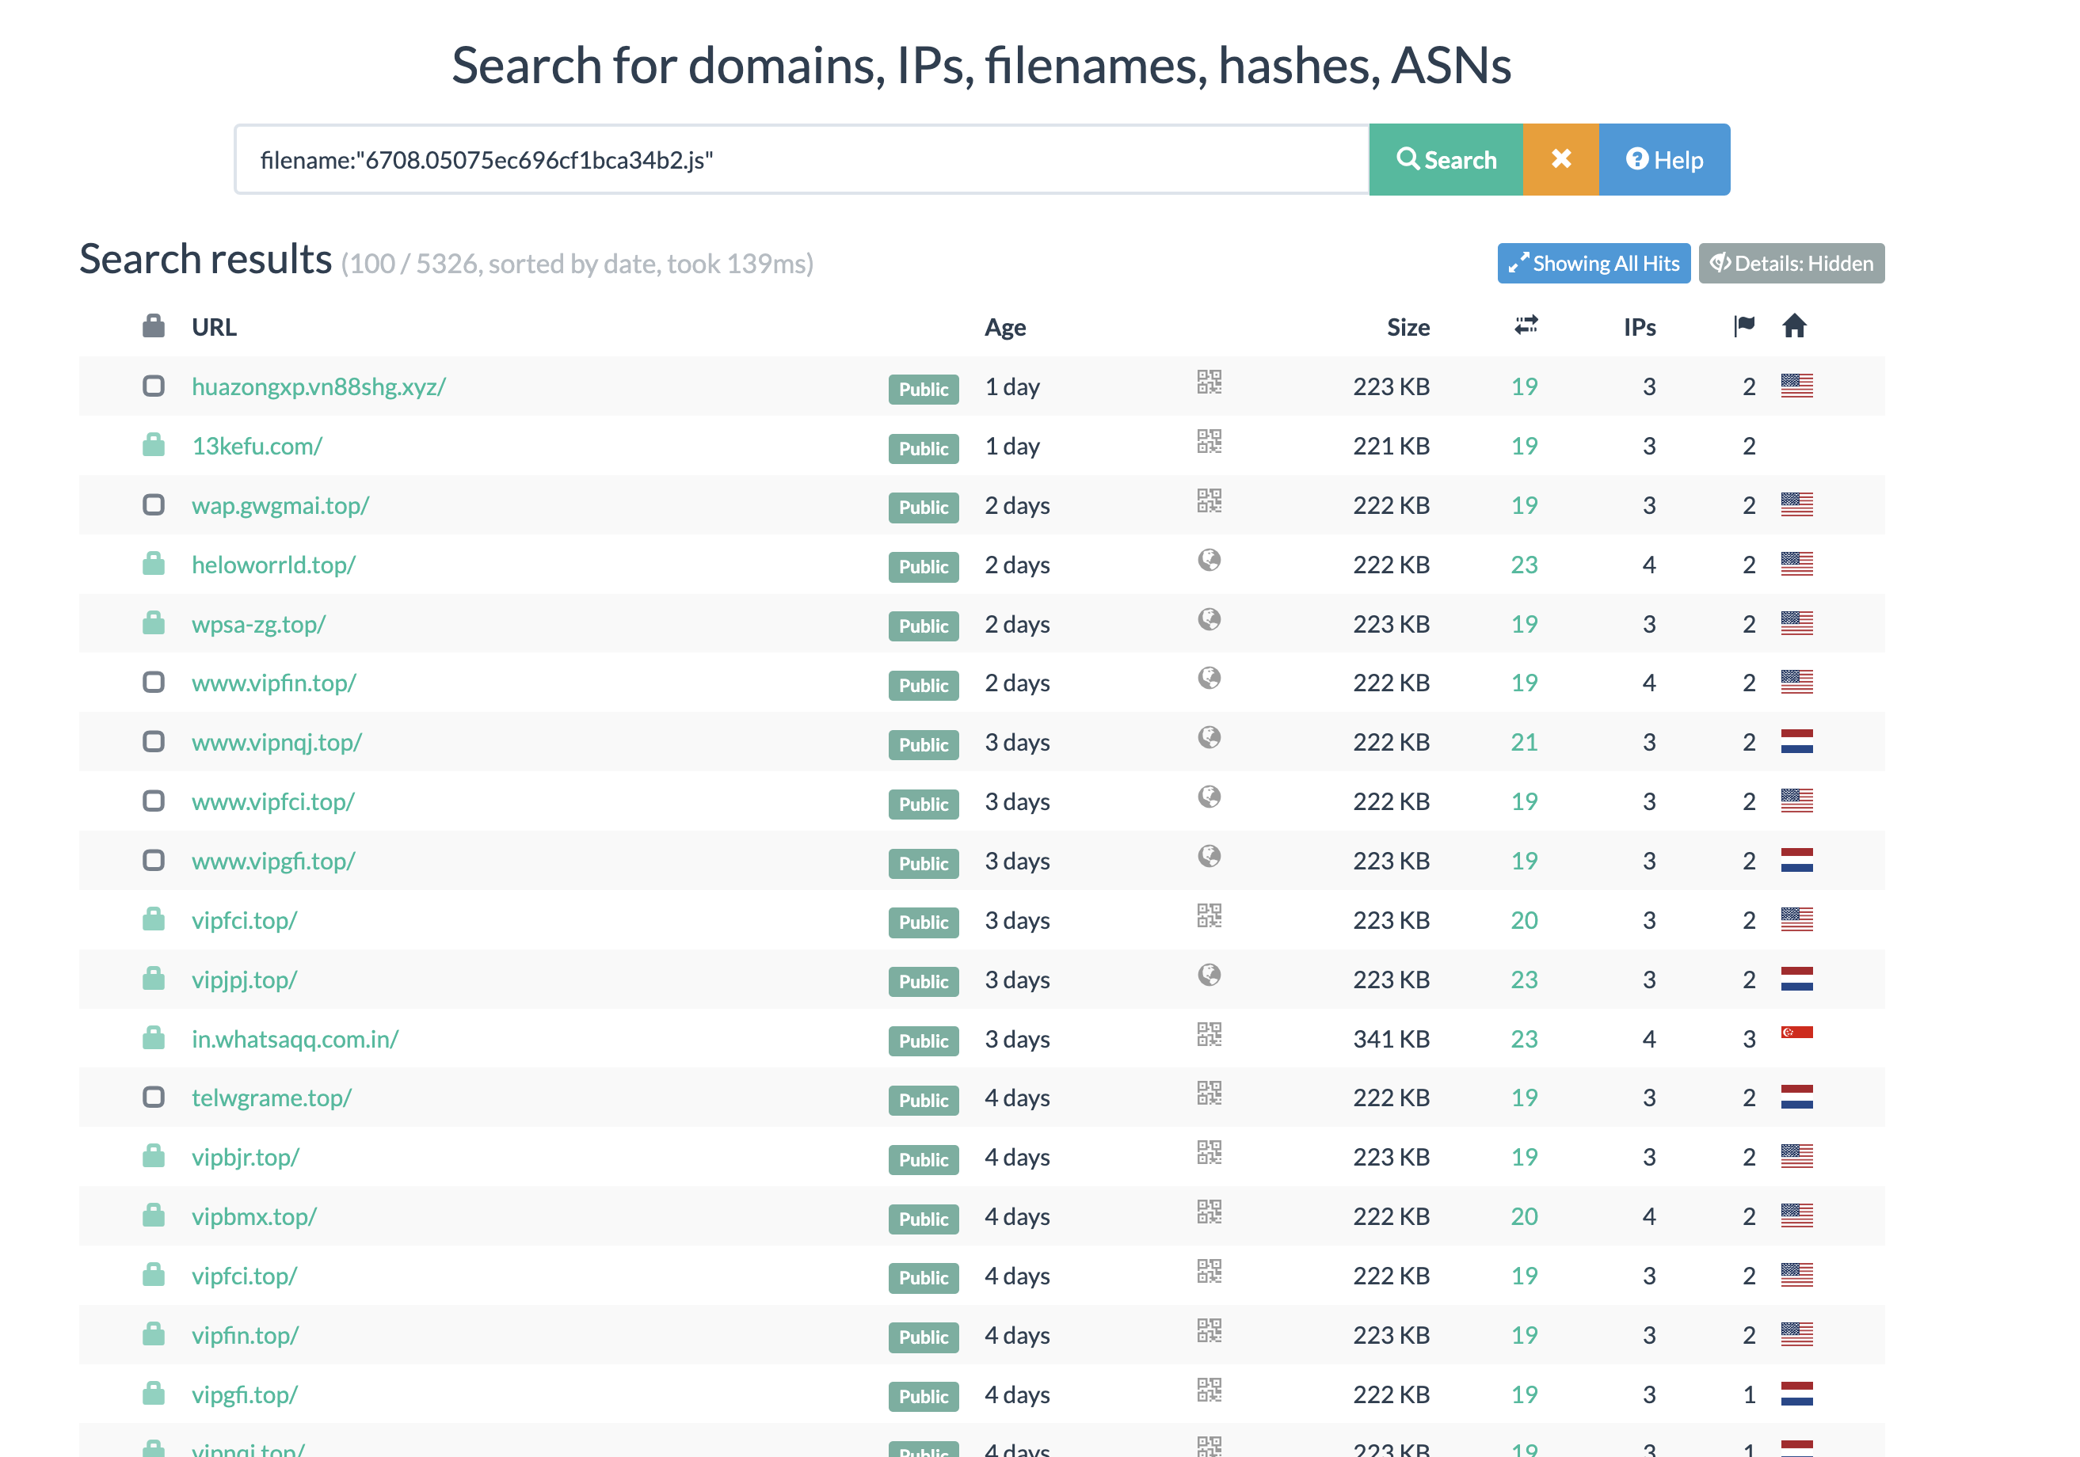Click the home column header icon

tap(1794, 326)
